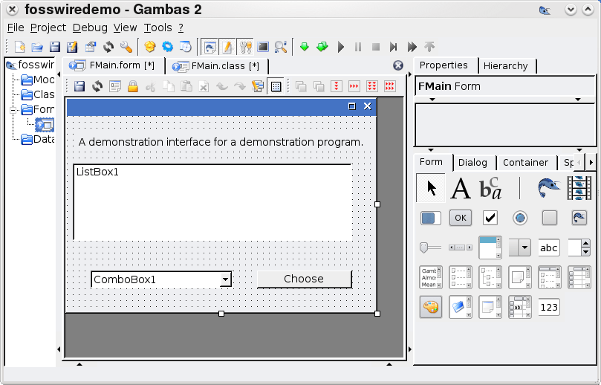The width and height of the screenshot is (601, 385).
Task: Click the Open project folder icon
Action: pyautogui.click(x=37, y=47)
